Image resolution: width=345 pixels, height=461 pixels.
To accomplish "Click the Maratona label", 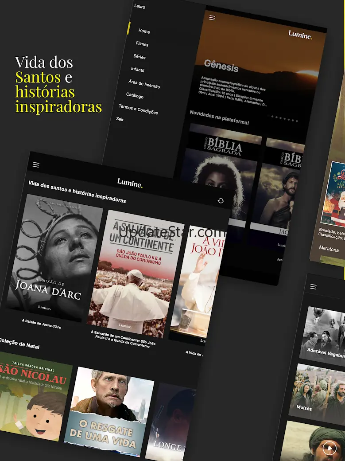I will click(x=329, y=249).
